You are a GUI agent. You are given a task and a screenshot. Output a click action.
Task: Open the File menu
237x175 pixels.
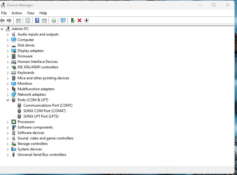(x=4, y=13)
